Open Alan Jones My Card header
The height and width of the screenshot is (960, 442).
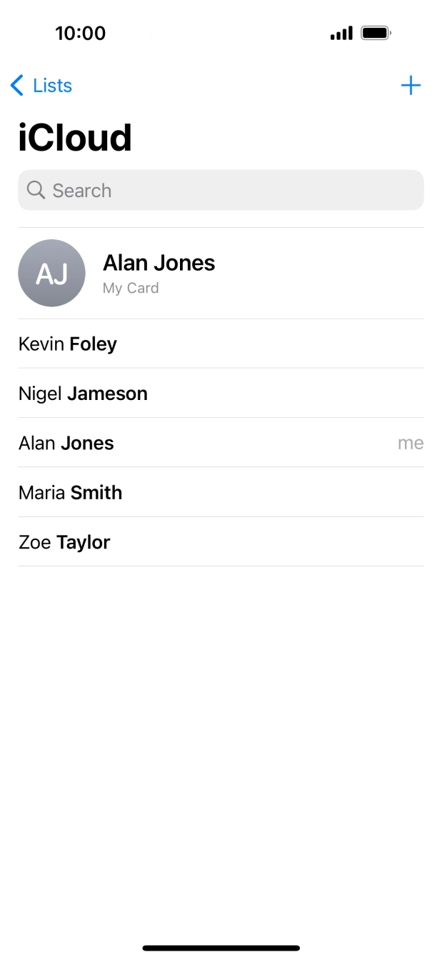(159, 263)
